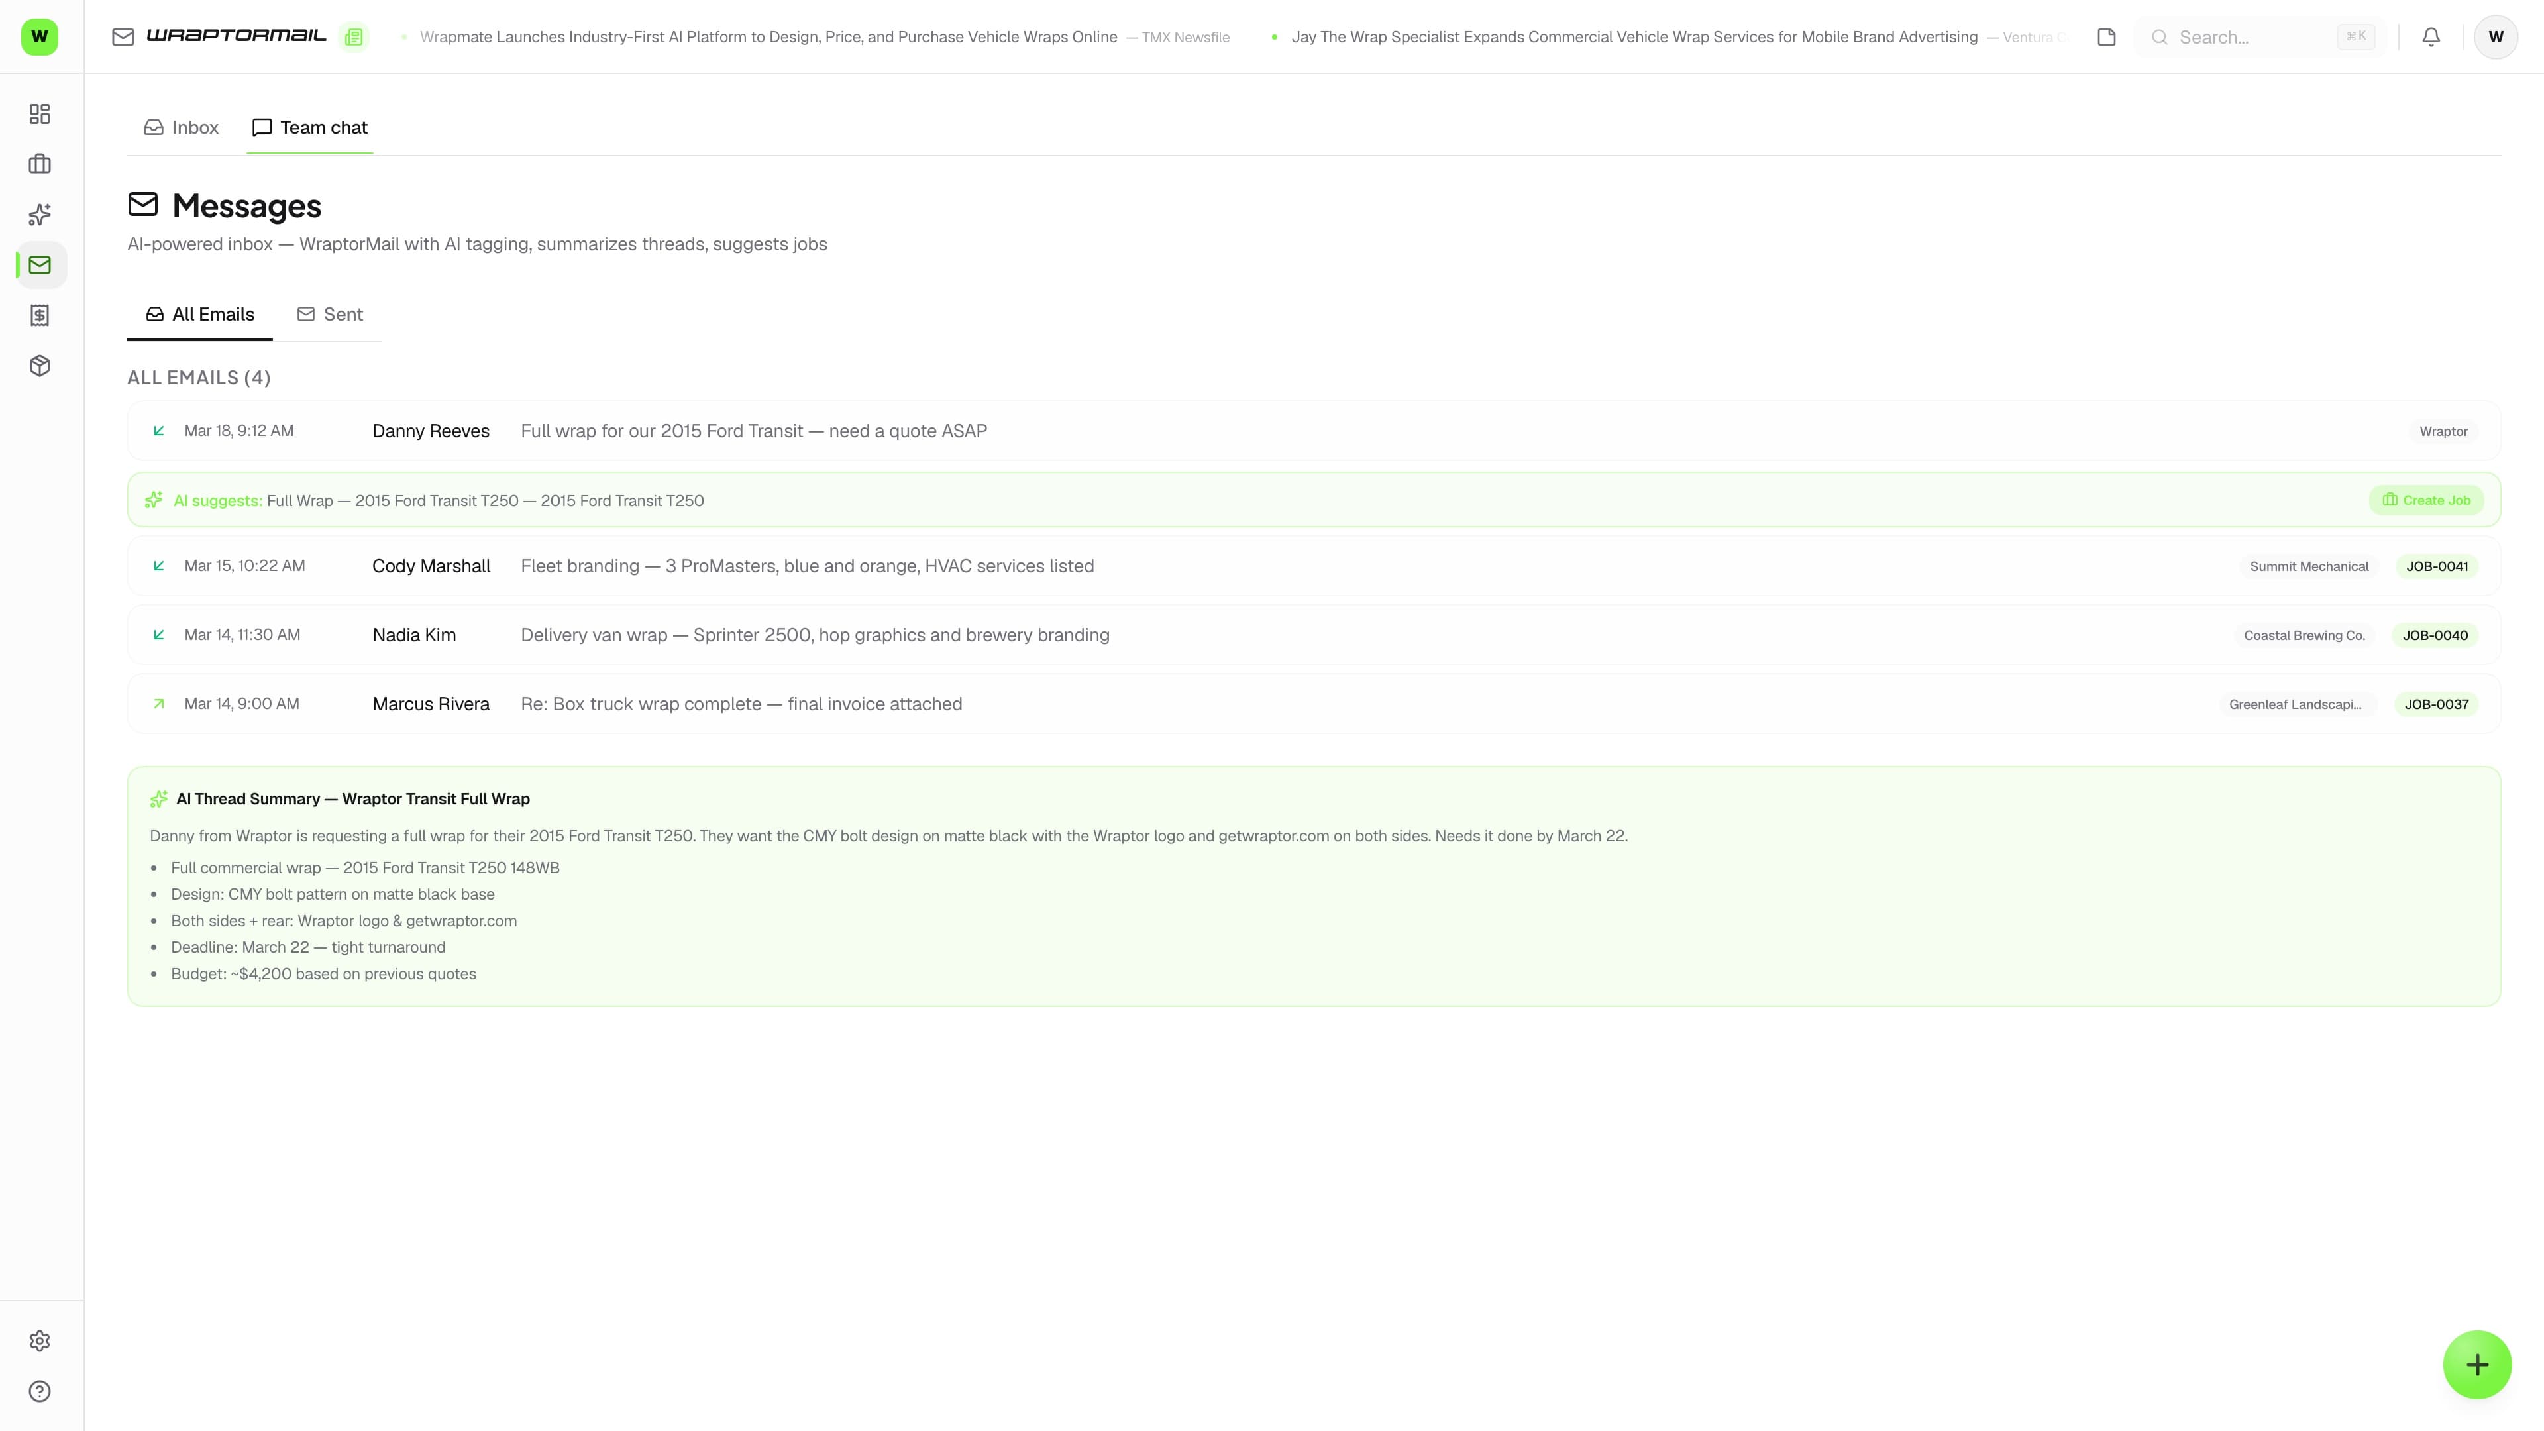Click the AI Thread Summary sparkle icon
The height and width of the screenshot is (1431, 2544).
pos(158,799)
